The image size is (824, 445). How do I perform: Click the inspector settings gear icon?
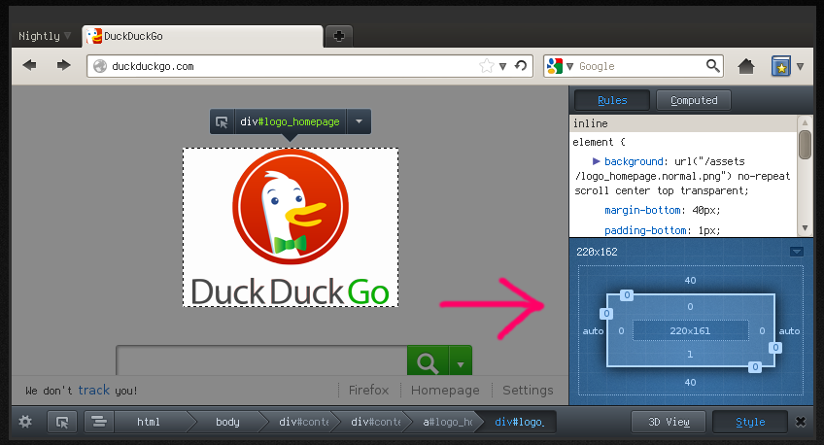pos(25,422)
